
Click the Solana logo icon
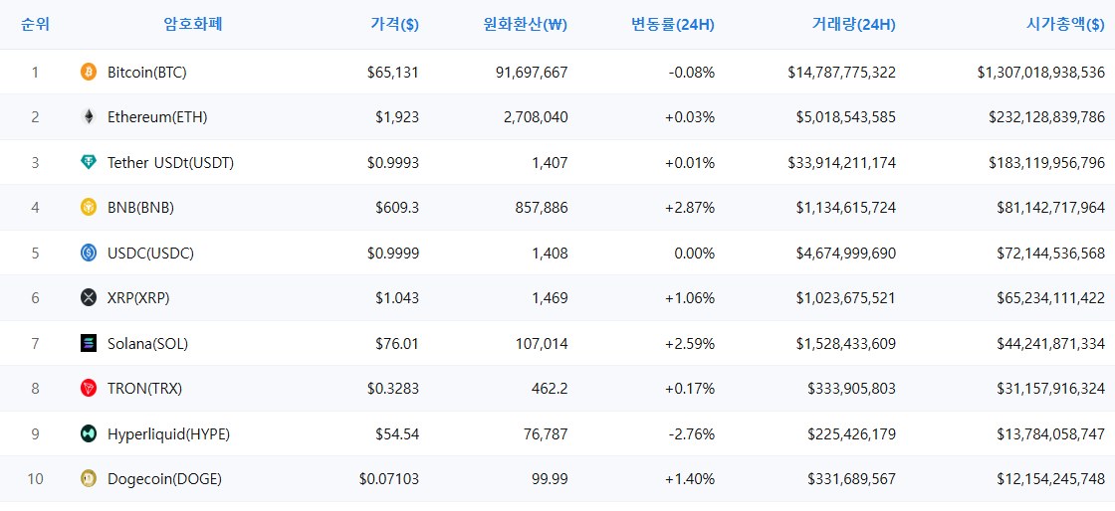89,344
